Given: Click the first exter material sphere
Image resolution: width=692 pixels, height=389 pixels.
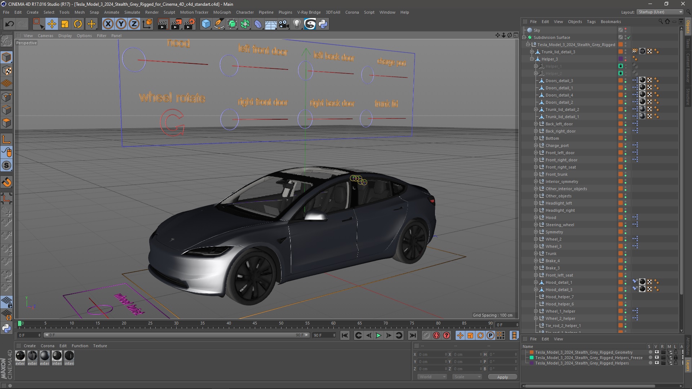Looking at the screenshot, I should point(20,356).
